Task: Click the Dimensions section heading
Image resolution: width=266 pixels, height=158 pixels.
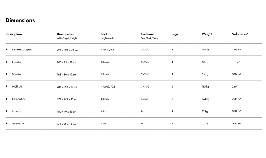Action: pos(20,20)
